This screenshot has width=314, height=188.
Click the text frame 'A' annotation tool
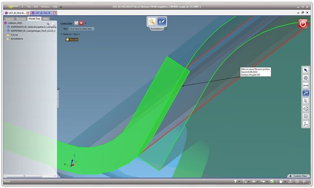(x=306, y=116)
